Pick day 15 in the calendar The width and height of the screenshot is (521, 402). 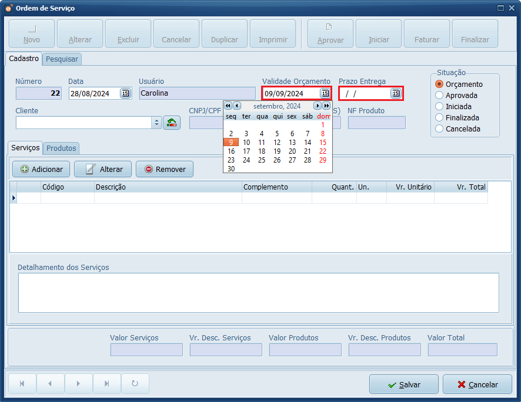coord(322,143)
